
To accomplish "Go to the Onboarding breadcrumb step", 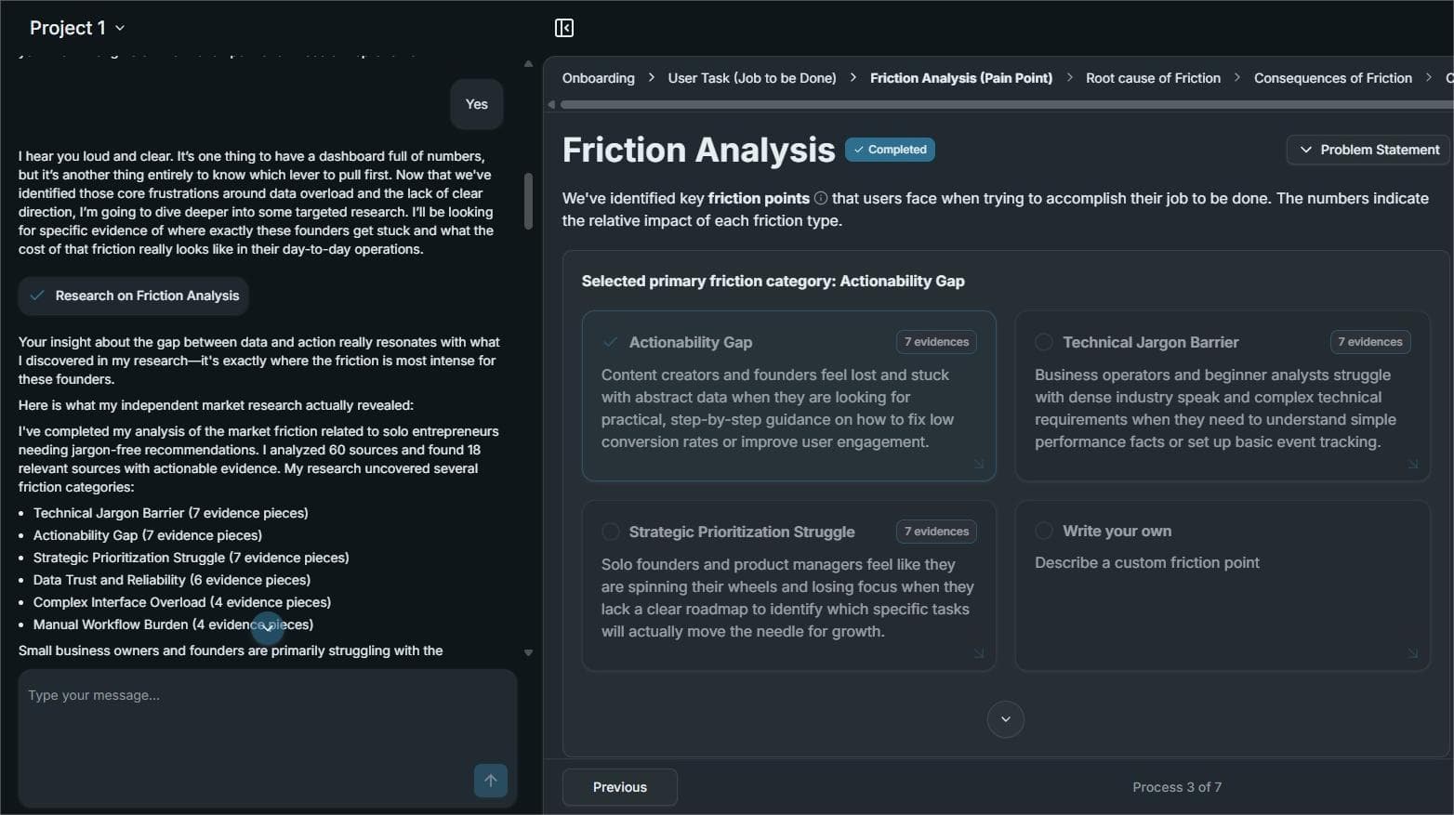I will click(598, 78).
